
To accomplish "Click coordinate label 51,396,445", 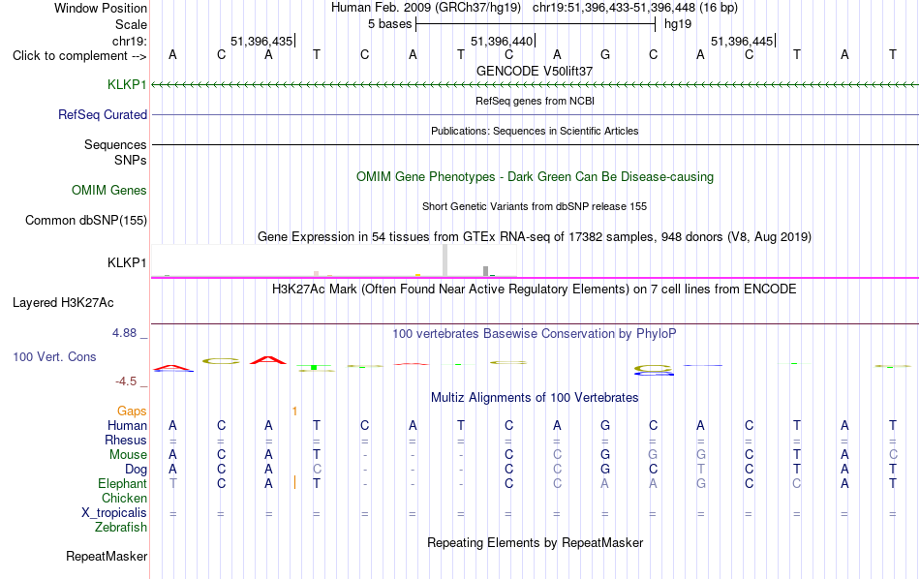I will 742,41.
